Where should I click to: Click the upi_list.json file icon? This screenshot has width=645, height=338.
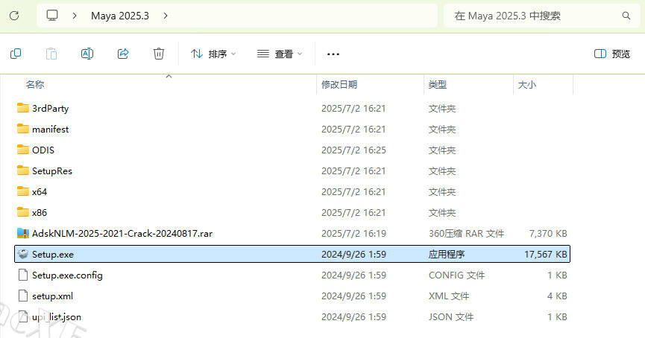coord(23,316)
